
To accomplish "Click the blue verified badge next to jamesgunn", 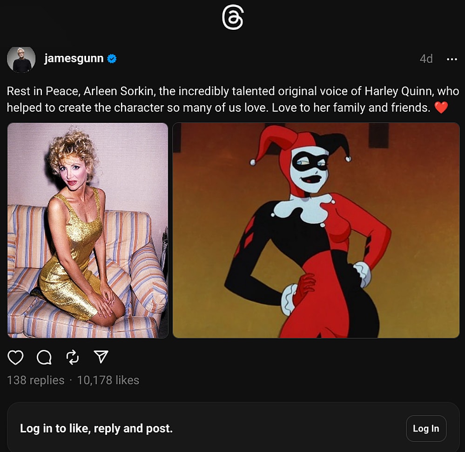I will point(110,59).
